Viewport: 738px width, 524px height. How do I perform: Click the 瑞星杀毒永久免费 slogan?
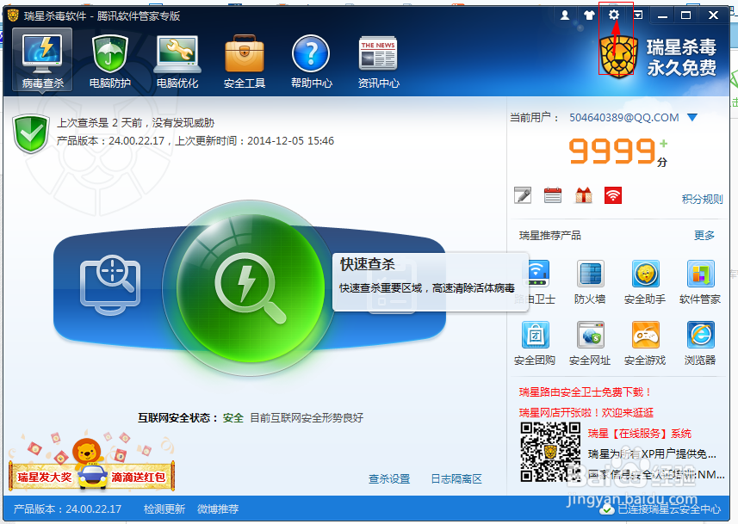click(681, 58)
